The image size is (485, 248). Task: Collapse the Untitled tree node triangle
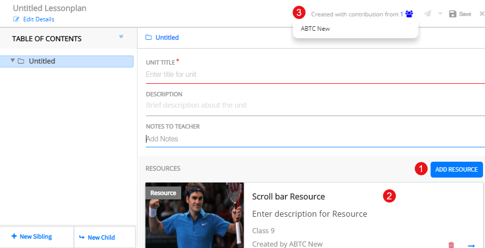(x=13, y=61)
